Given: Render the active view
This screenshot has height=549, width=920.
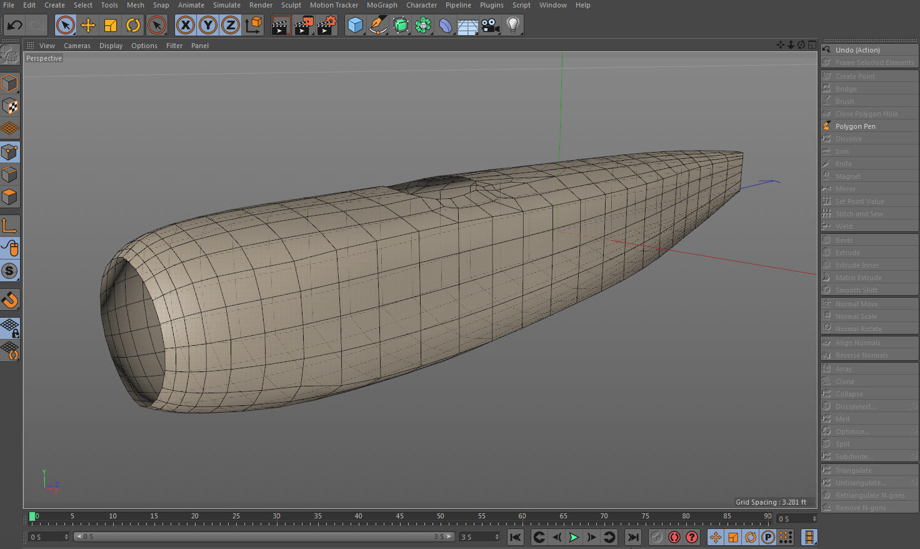Looking at the screenshot, I should 281,26.
